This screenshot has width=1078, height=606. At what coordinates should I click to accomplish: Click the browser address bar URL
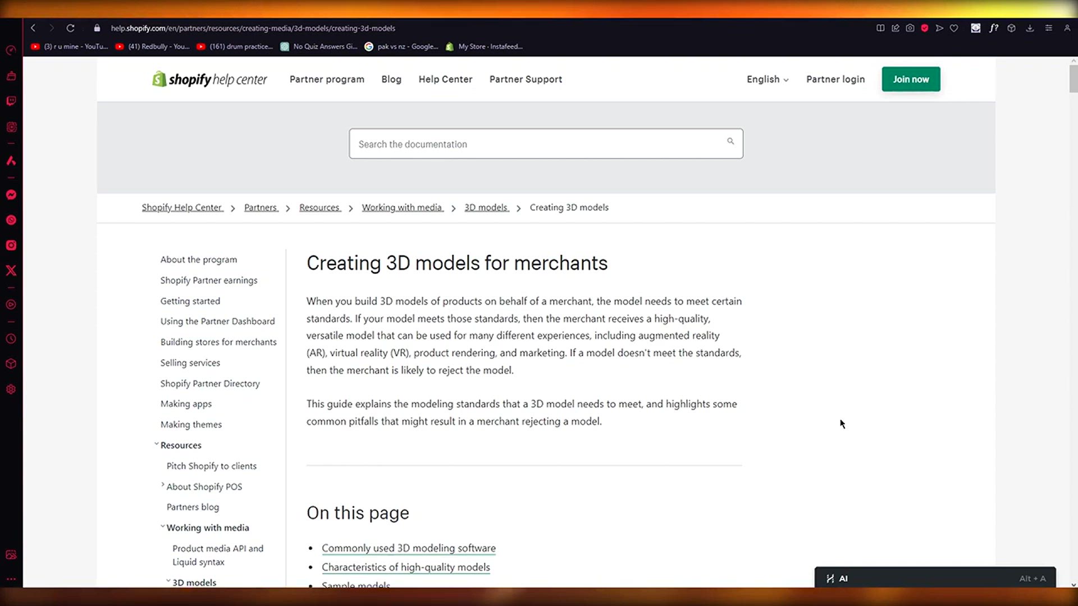pos(253,28)
